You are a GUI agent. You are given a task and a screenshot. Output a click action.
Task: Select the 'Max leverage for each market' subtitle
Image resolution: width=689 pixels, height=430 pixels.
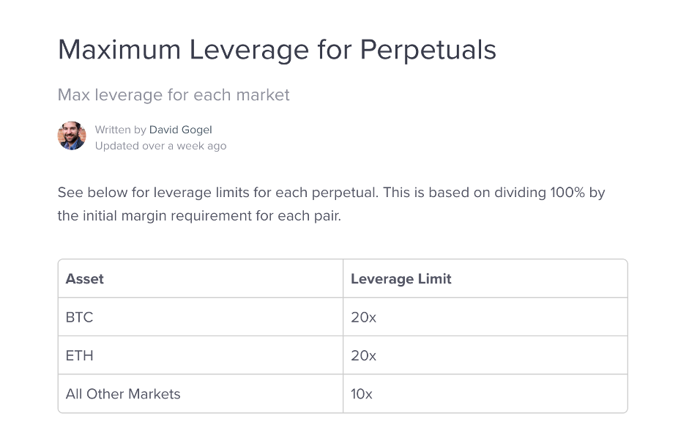(174, 95)
